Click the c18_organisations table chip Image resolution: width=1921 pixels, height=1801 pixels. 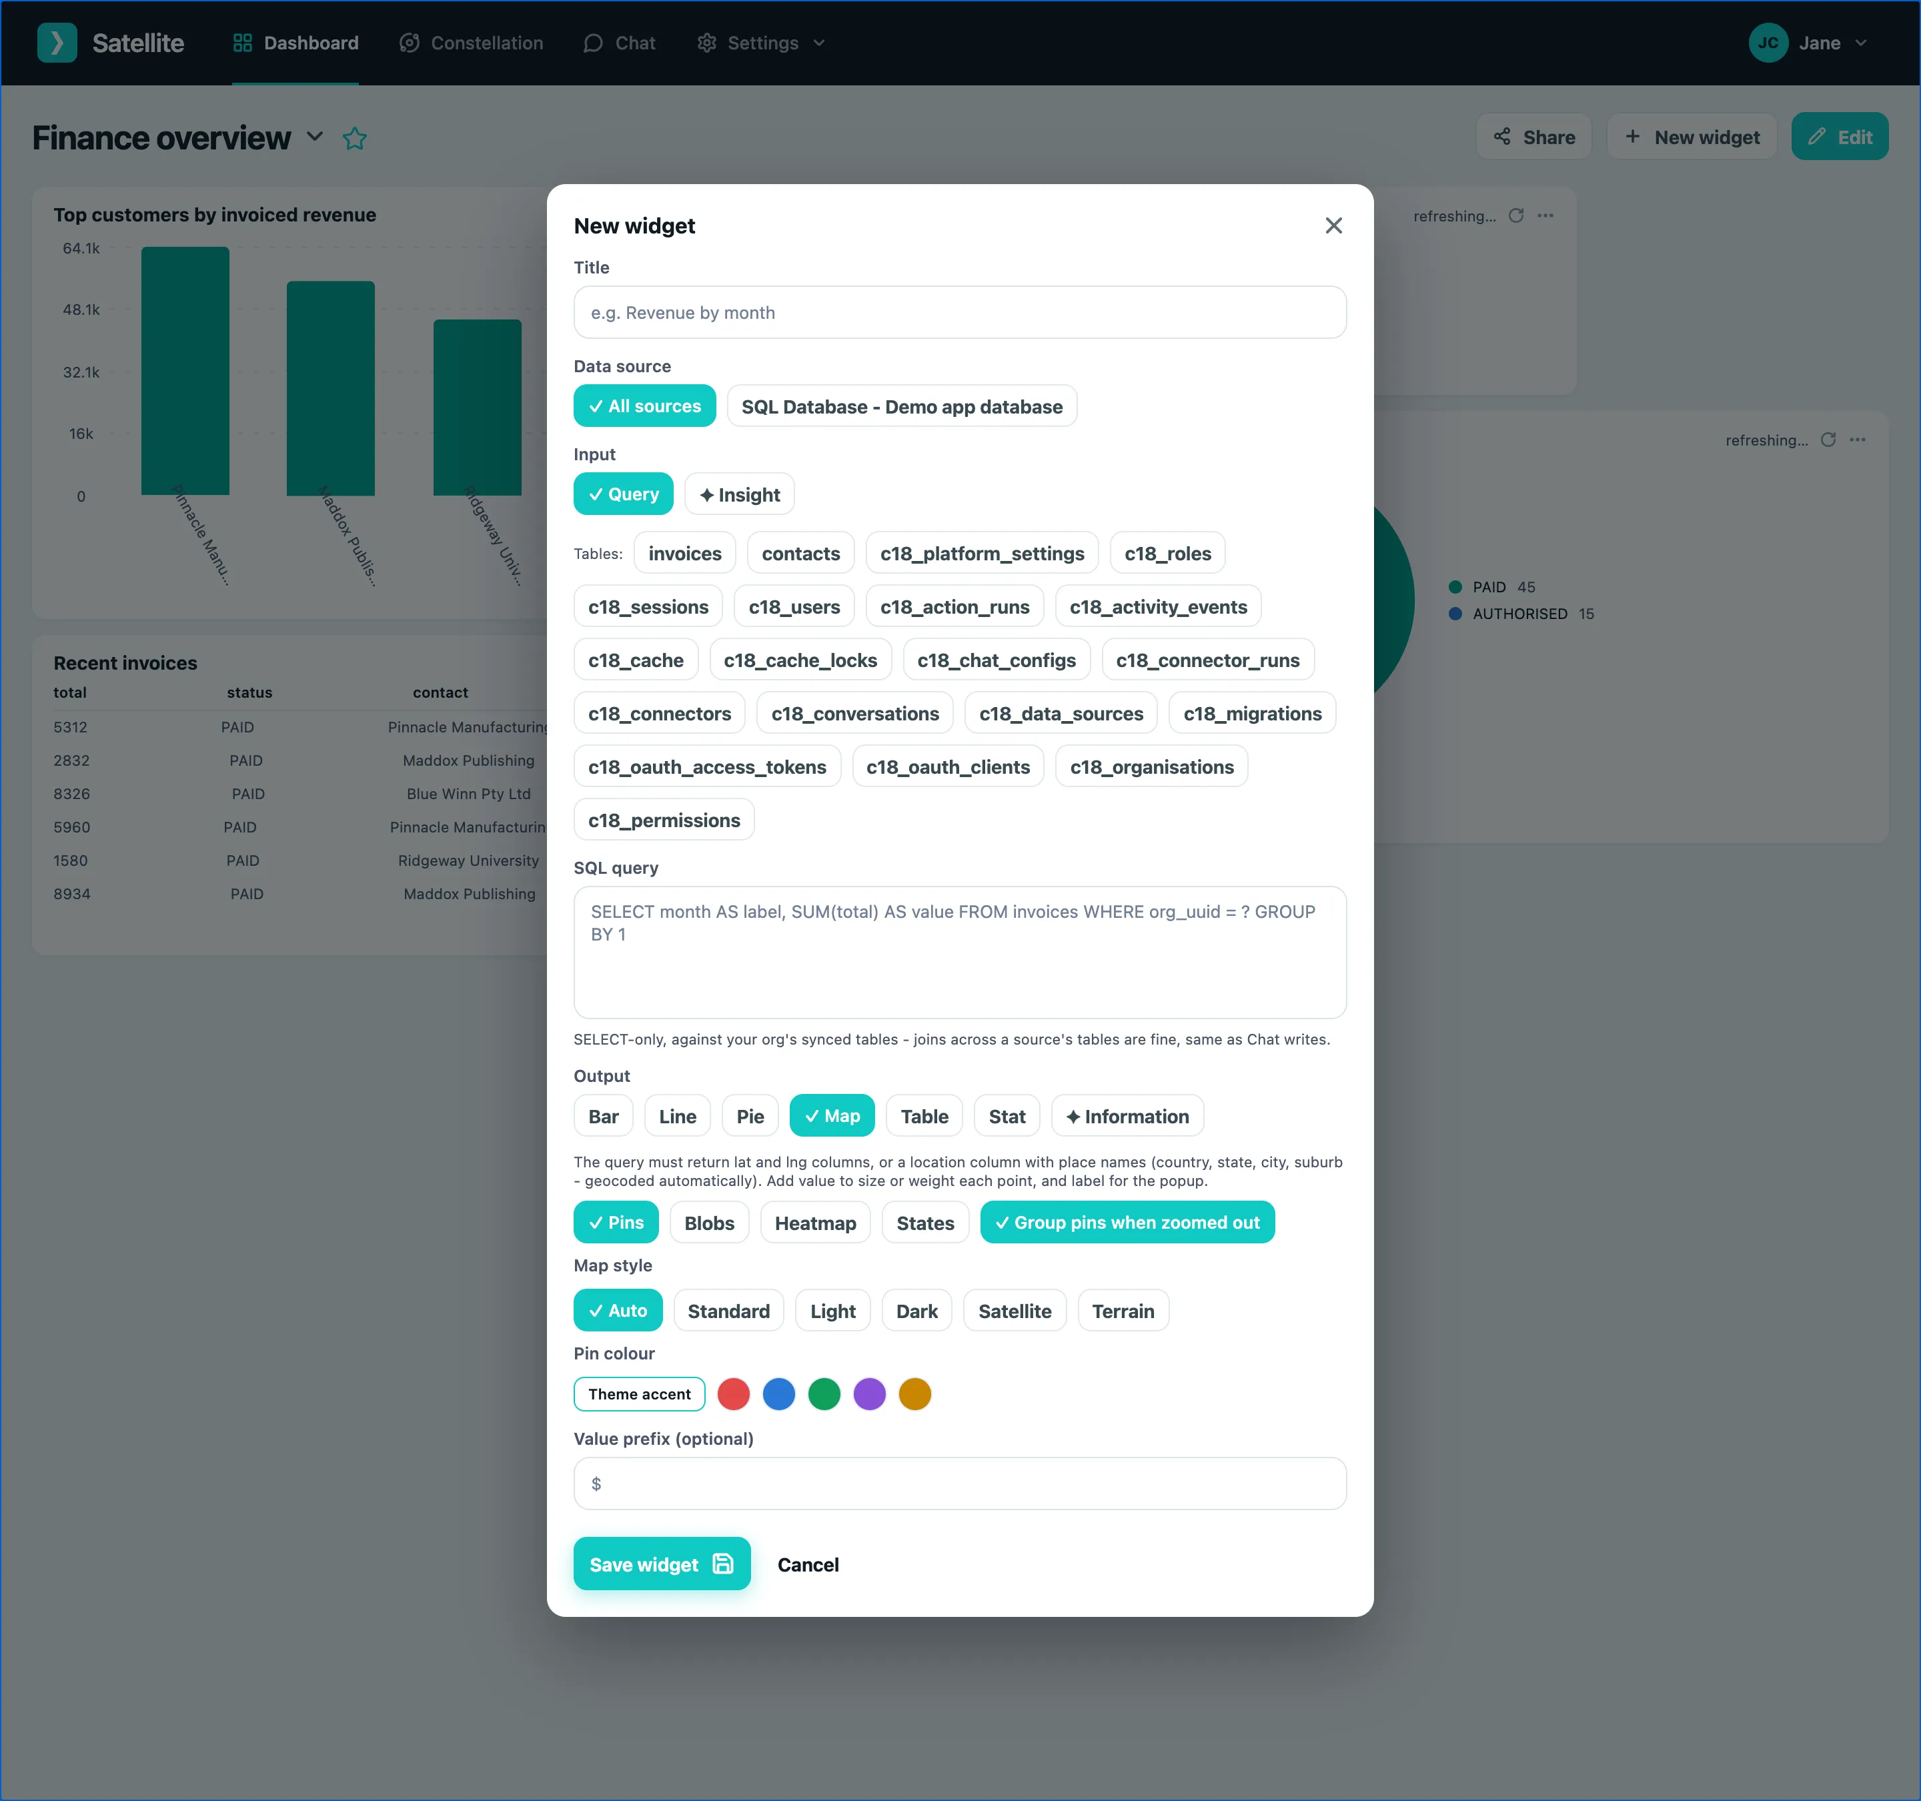point(1152,766)
